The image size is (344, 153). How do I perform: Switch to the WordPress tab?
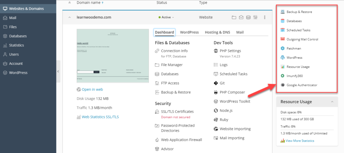[x=189, y=32]
